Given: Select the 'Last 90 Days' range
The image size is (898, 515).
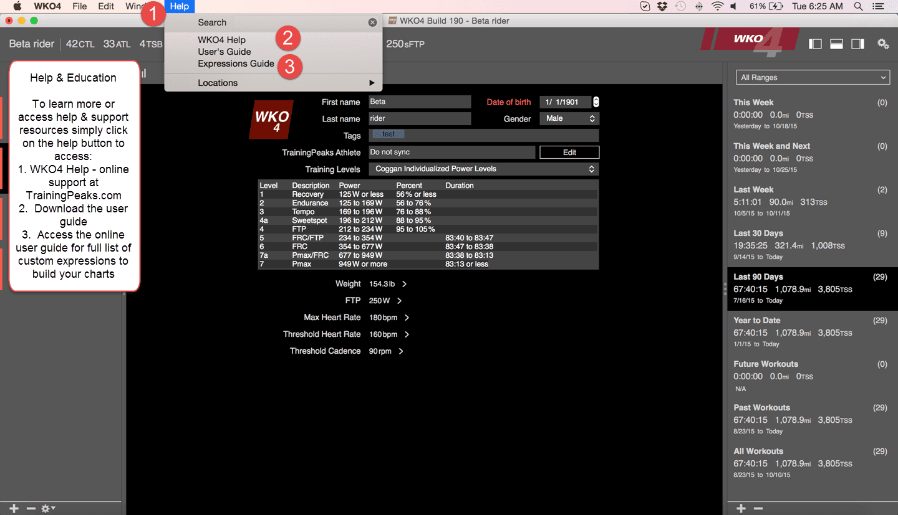Looking at the screenshot, I should [x=813, y=289].
